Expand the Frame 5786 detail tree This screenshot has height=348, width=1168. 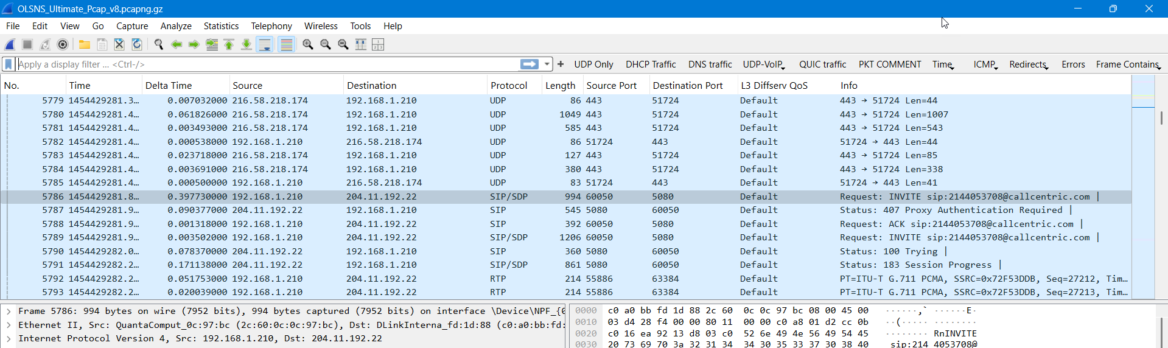tap(9, 311)
